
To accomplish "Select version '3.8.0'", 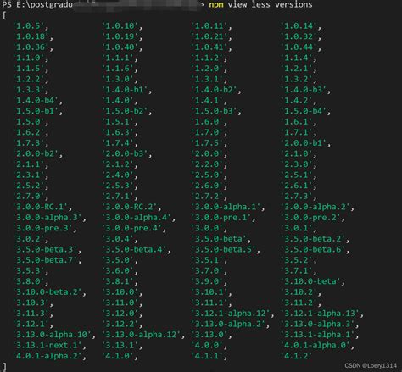I will (x=28, y=281).
